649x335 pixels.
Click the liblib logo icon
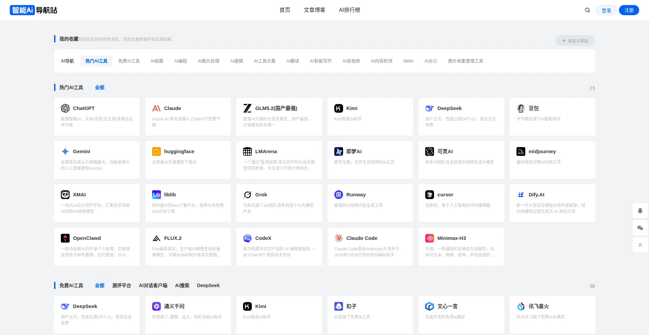(157, 195)
